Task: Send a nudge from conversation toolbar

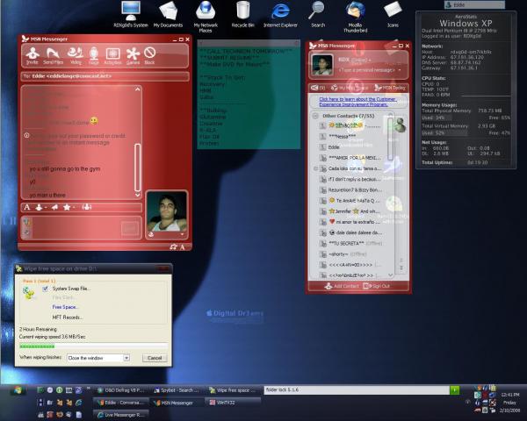Action: click(x=87, y=207)
